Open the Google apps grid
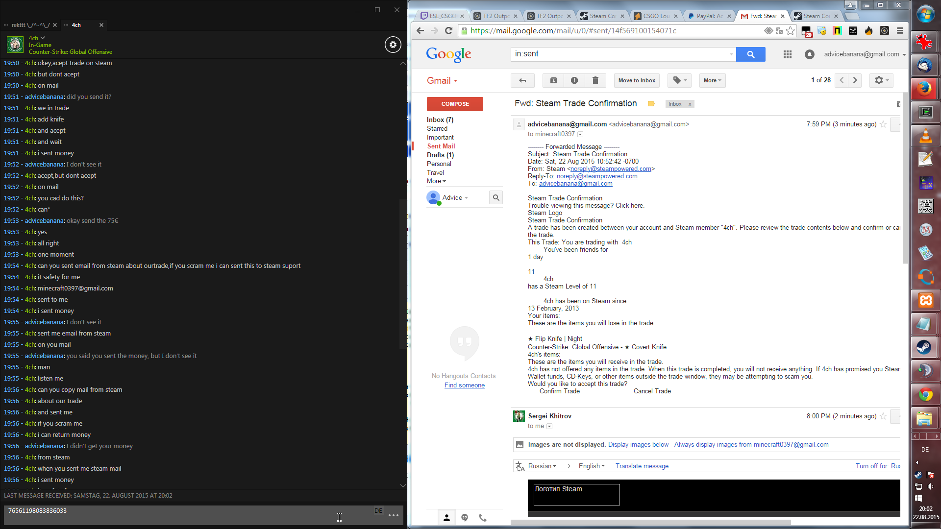This screenshot has width=941, height=529. point(787,54)
